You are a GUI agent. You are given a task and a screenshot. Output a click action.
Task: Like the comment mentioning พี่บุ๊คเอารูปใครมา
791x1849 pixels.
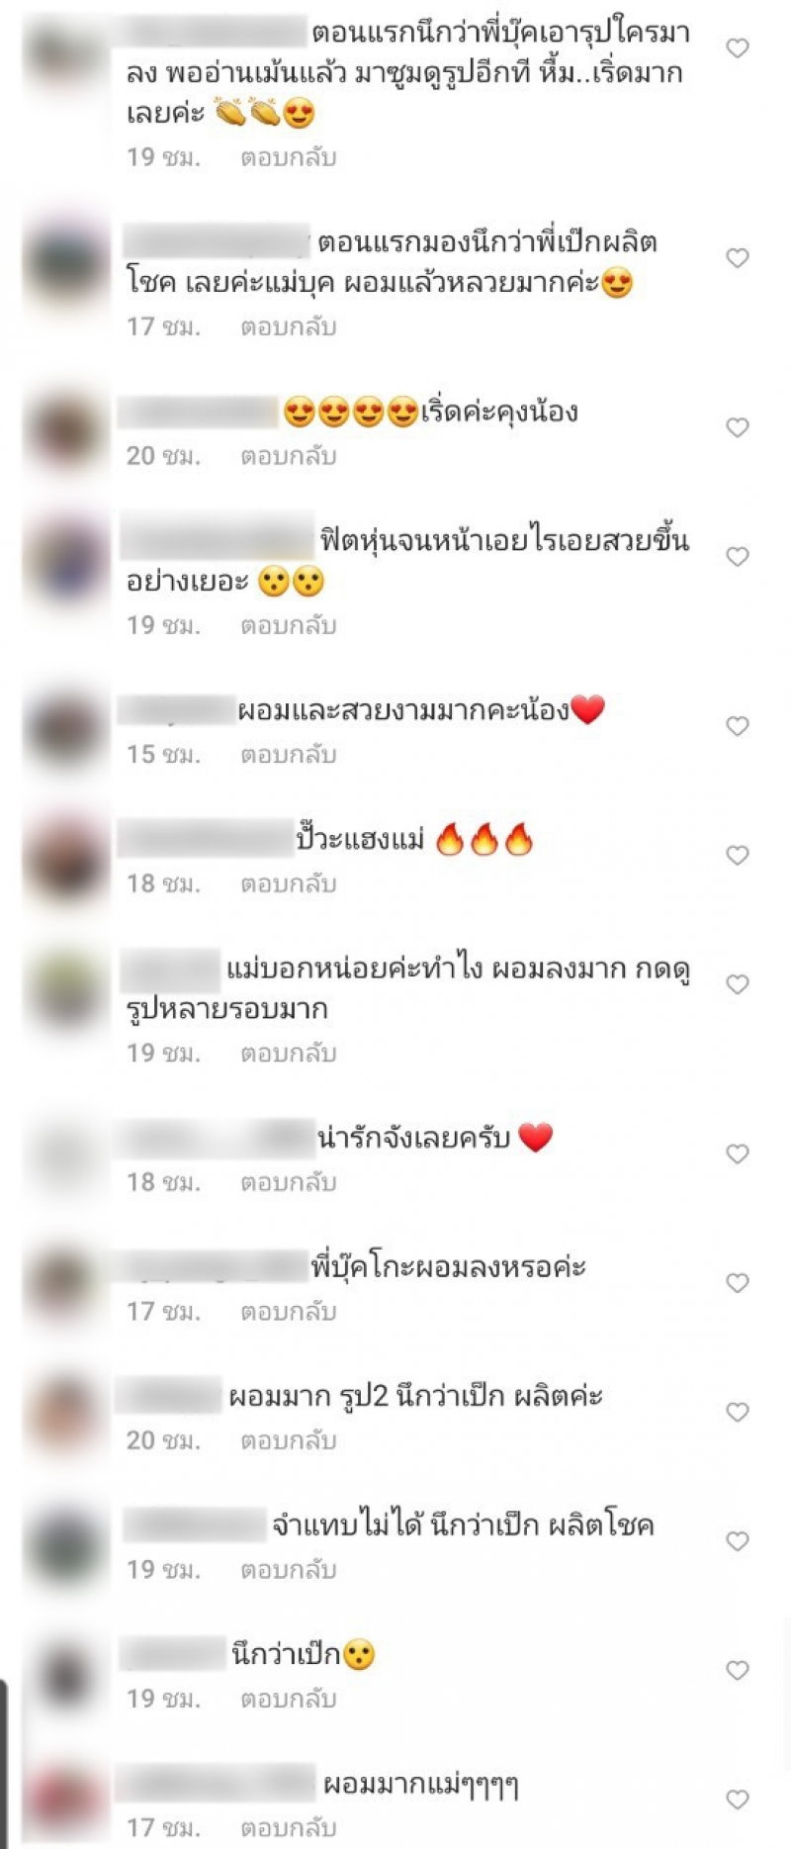pos(738,48)
